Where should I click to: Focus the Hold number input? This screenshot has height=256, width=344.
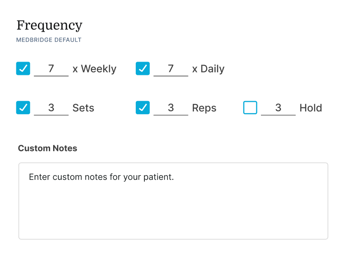(278, 107)
